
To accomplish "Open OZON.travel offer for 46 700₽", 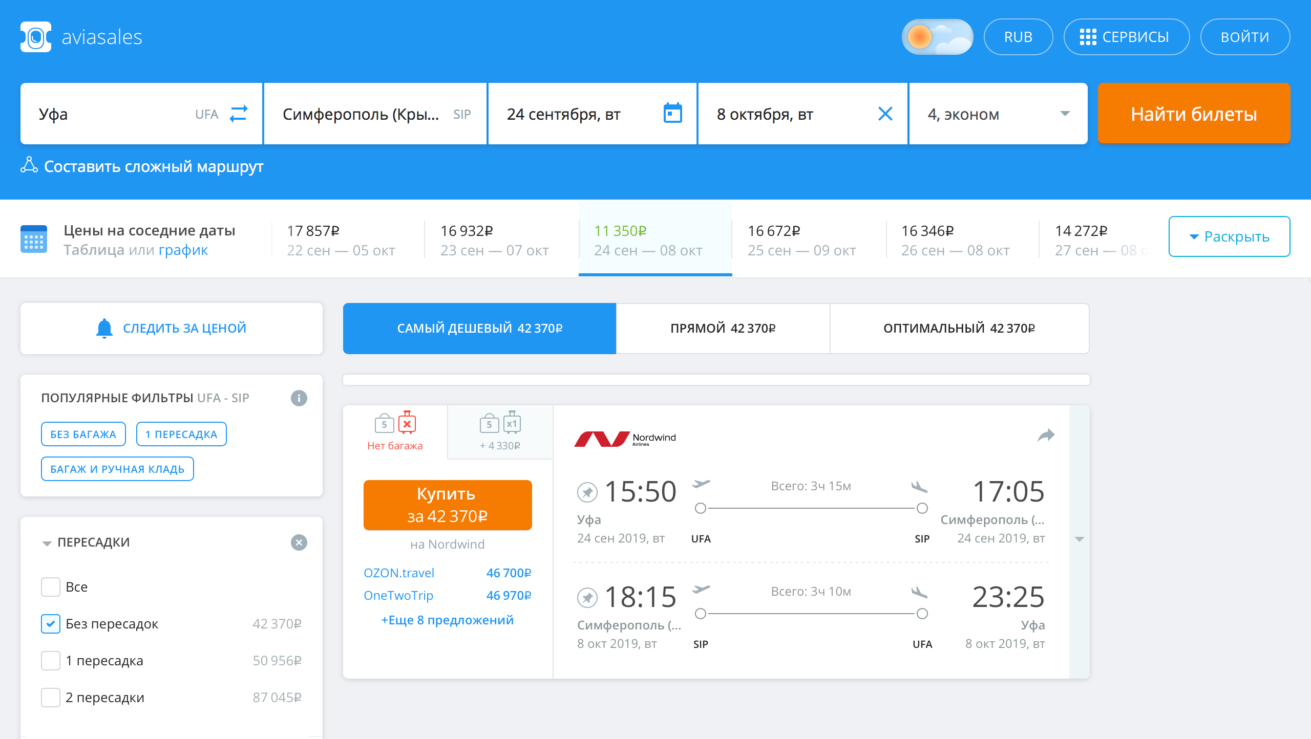I will pyautogui.click(x=448, y=573).
